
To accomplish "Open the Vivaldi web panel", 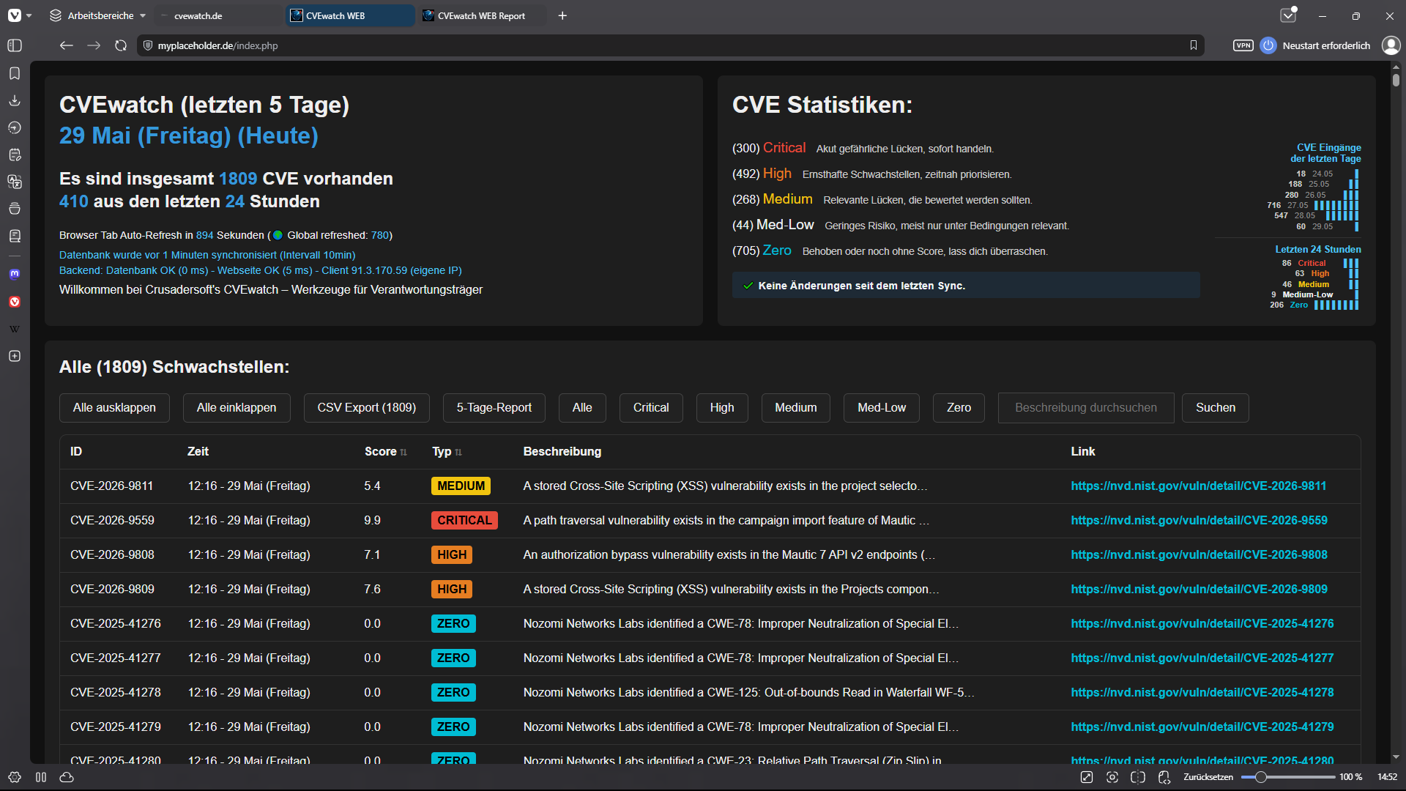I will [15, 302].
